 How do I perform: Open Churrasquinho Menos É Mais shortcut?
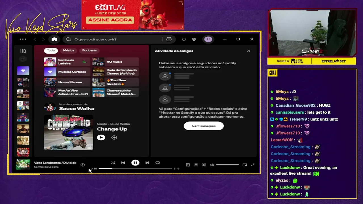(115, 92)
